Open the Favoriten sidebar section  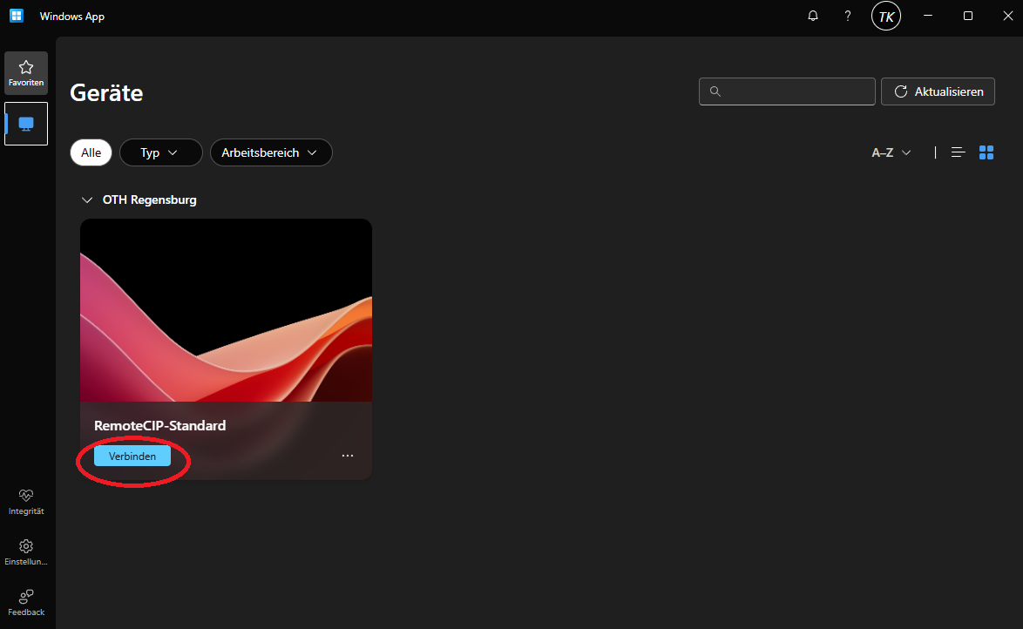click(x=26, y=73)
